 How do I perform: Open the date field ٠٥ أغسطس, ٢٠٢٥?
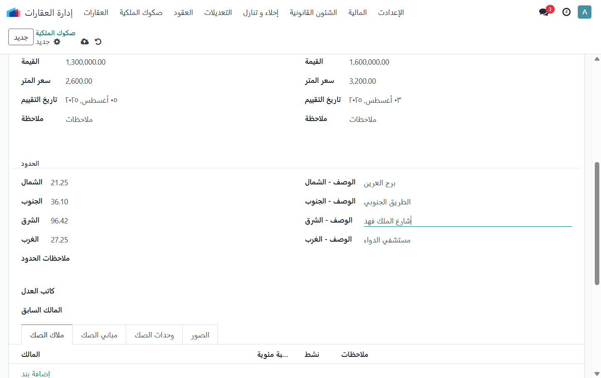(x=91, y=100)
